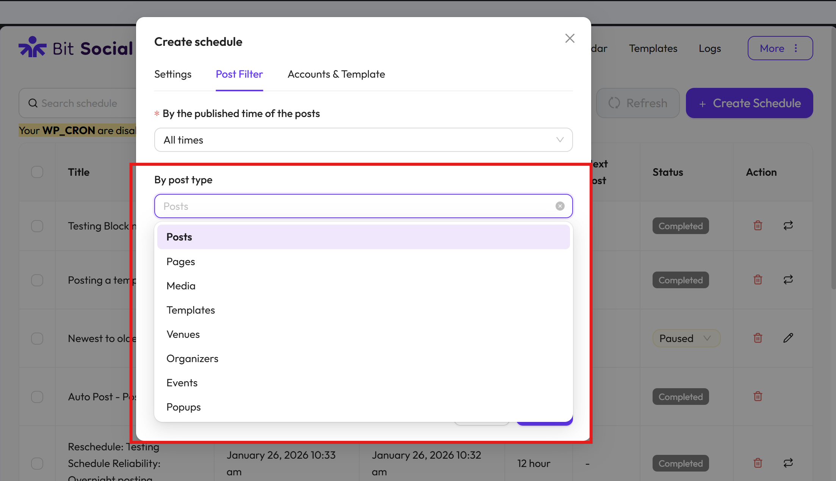This screenshot has height=481, width=836.
Task: Click reschedule icon in last Reschedule row
Action: tap(788, 463)
